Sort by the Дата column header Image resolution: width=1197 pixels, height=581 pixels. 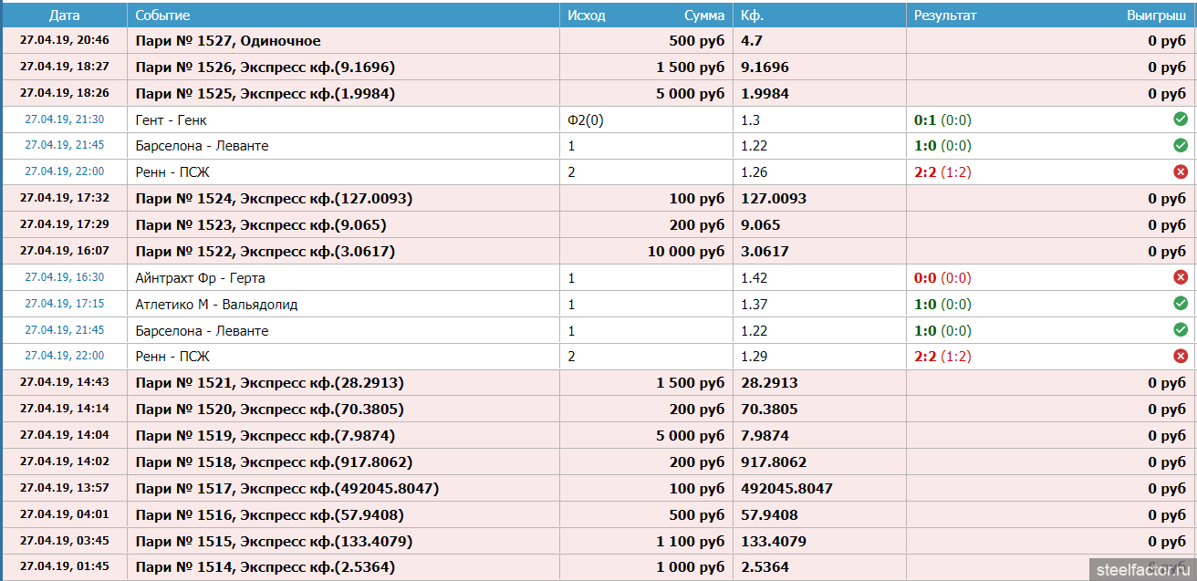click(64, 16)
